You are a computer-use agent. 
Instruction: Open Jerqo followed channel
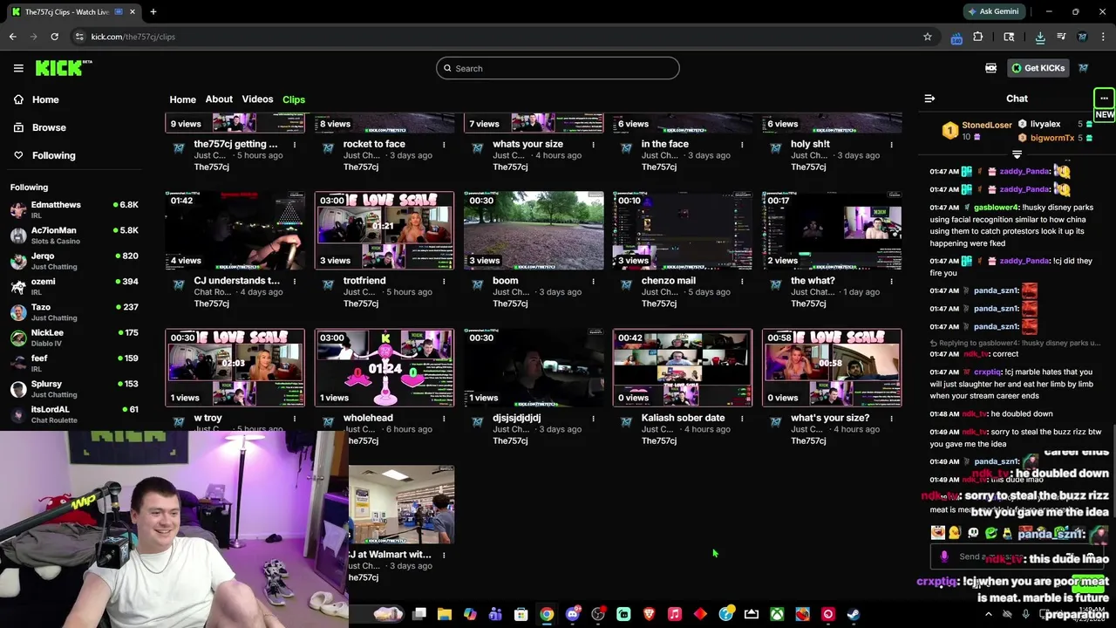(x=74, y=261)
